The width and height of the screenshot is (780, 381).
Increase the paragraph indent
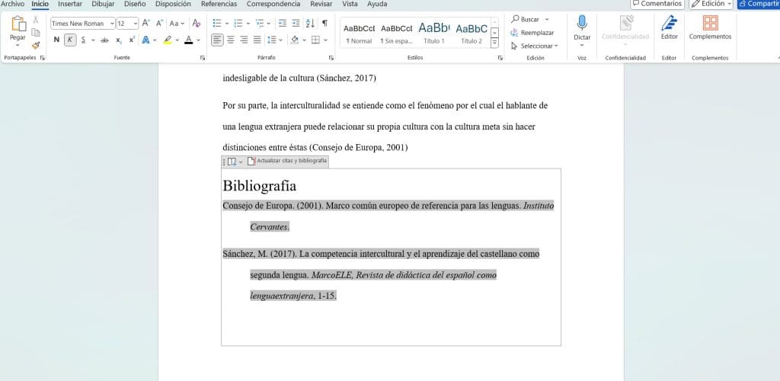(296, 23)
